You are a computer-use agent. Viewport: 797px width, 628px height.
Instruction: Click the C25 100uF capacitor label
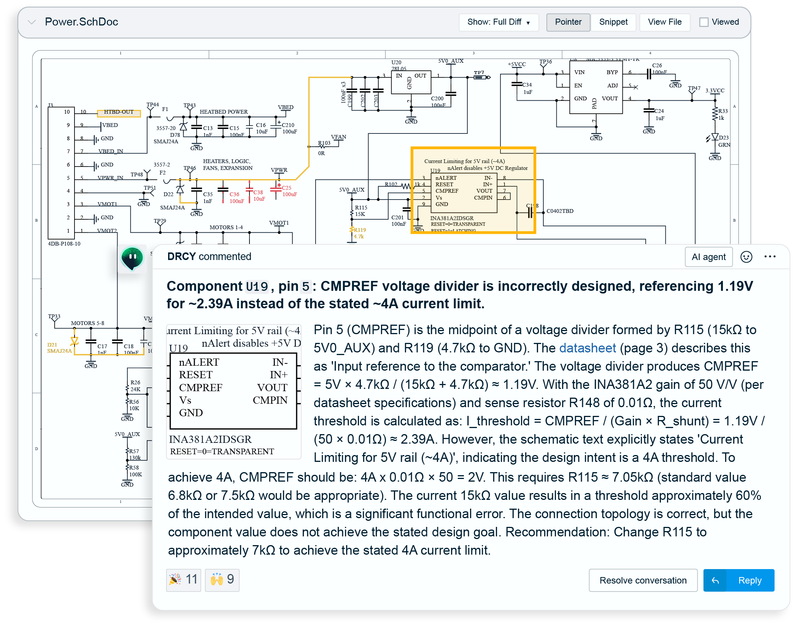pos(289,191)
